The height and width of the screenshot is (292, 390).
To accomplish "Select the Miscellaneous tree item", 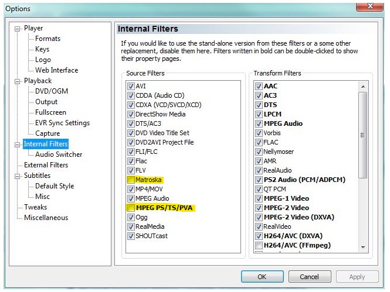I will (x=46, y=218).
